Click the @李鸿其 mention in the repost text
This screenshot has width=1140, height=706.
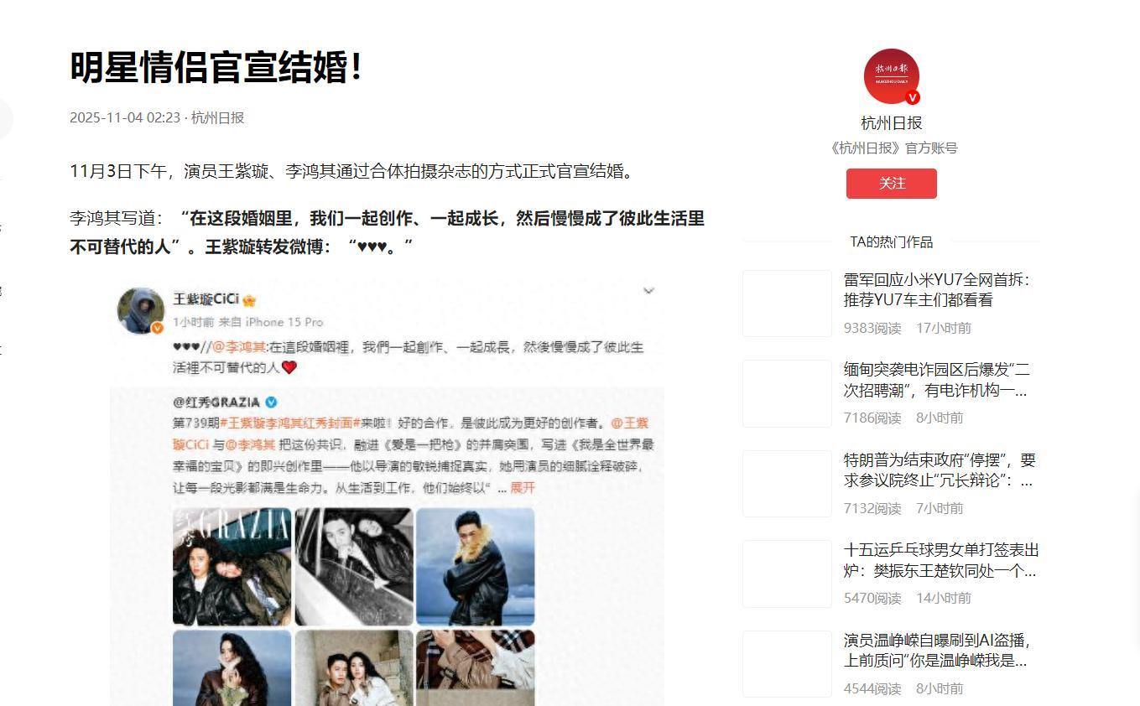tap(238, 347)
